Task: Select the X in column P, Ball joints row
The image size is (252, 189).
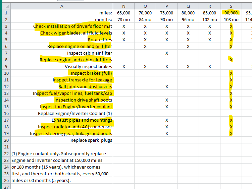Action: (x=167, y=87)
